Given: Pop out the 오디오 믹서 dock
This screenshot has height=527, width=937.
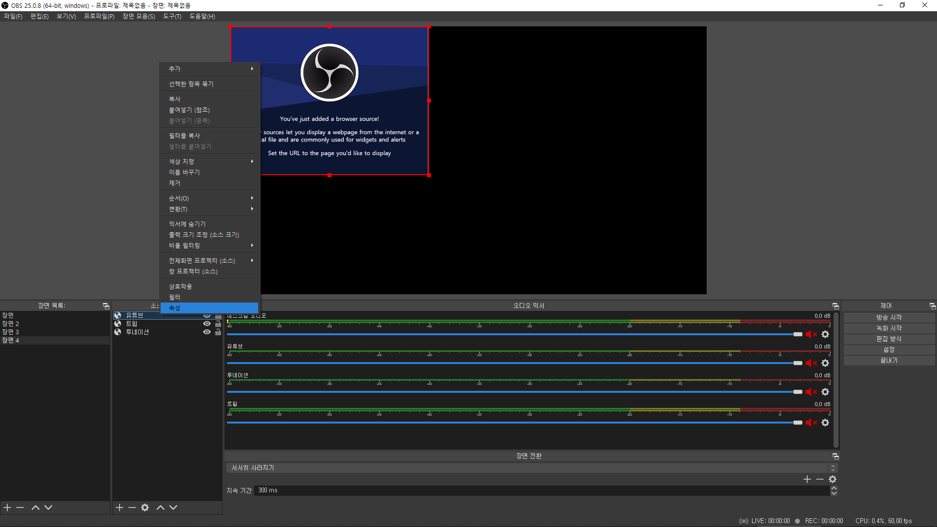Looking at the screenshot, I should click(835, 306).
